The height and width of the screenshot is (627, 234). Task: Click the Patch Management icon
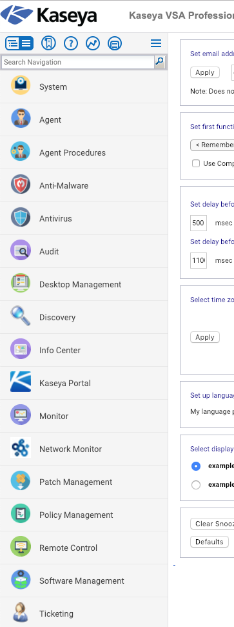pos(21,480)
